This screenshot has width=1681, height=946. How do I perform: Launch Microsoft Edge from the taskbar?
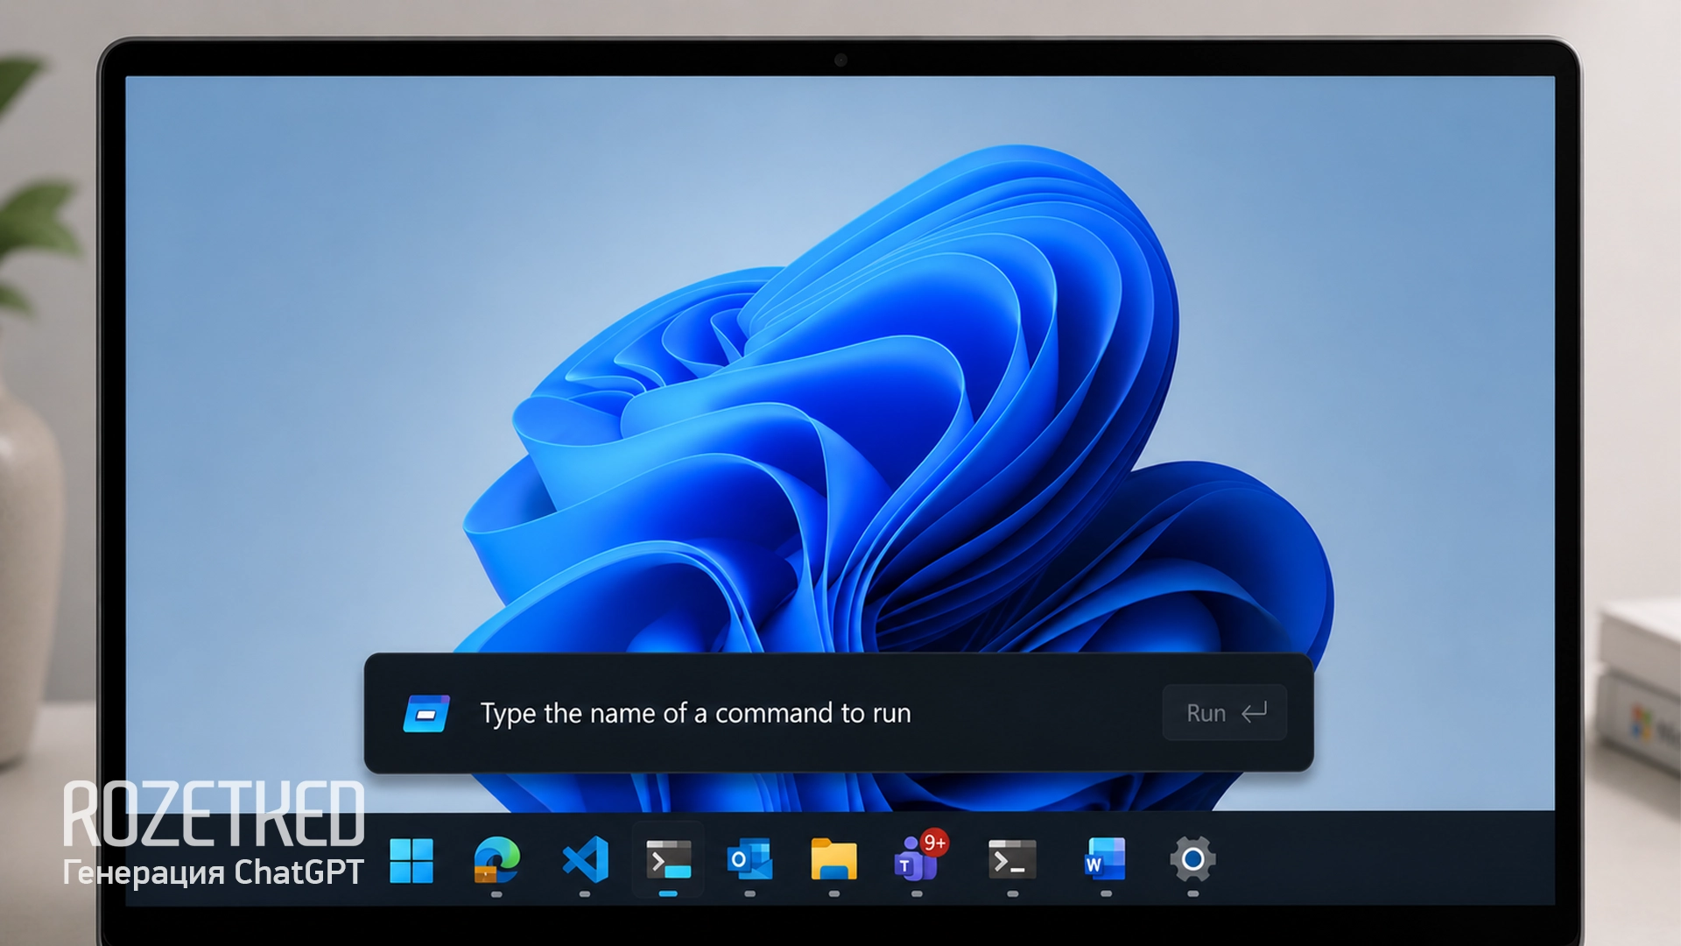tap(496, 860)
